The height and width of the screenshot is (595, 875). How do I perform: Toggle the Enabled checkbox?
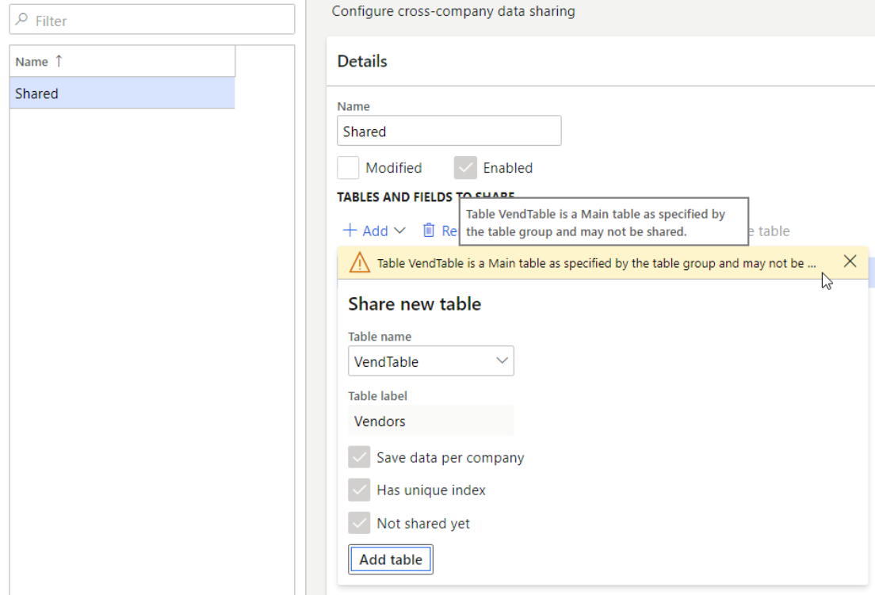click(464, 167)
